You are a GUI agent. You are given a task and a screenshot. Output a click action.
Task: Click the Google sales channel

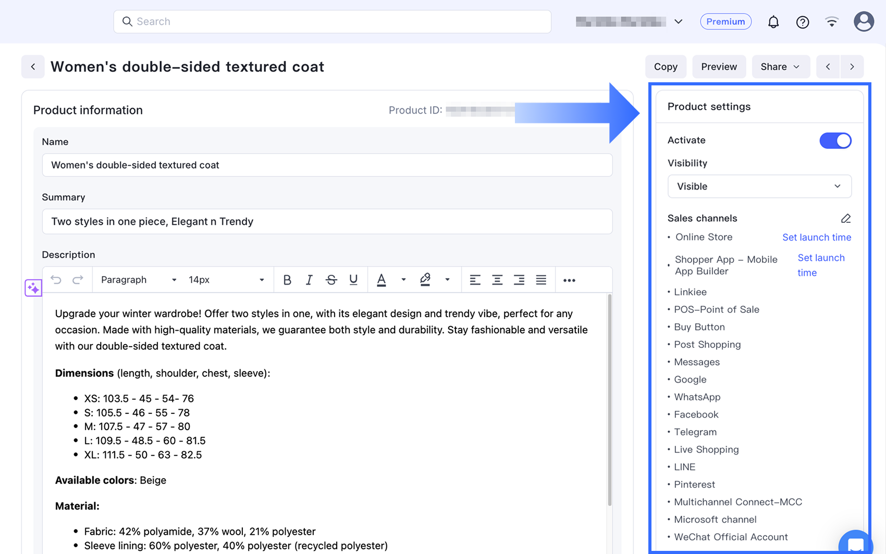690,380
